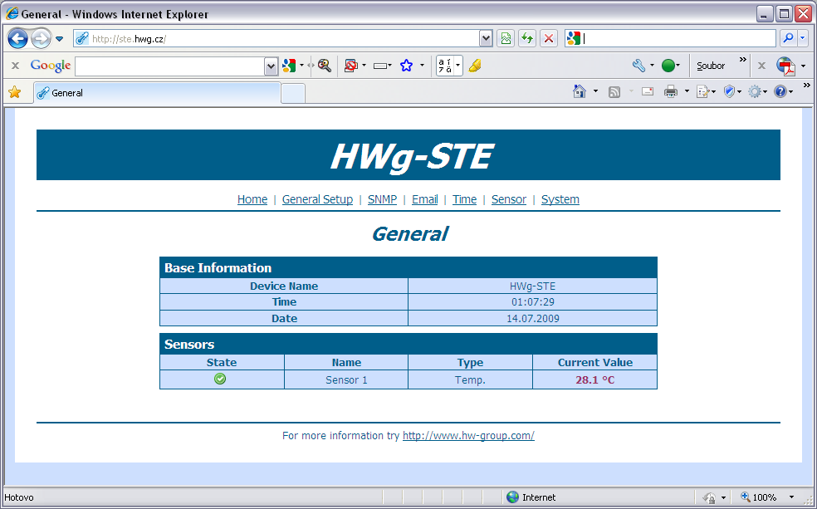Click the 100% zoom level button
This screenshot has width=817, height=509.
pyautogui.click(x=759, y=497)
